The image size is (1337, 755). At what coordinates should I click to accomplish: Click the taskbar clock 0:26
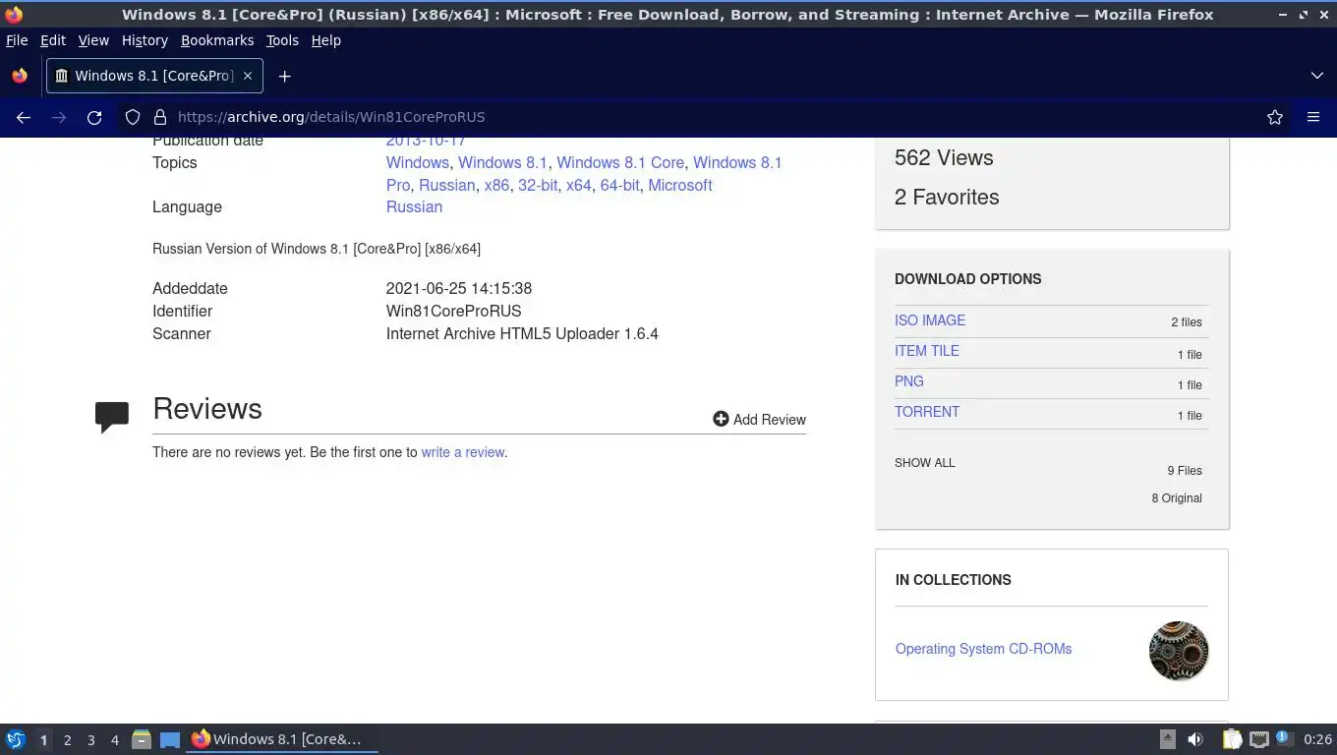pyautogui.click(x=1317, y=739)
